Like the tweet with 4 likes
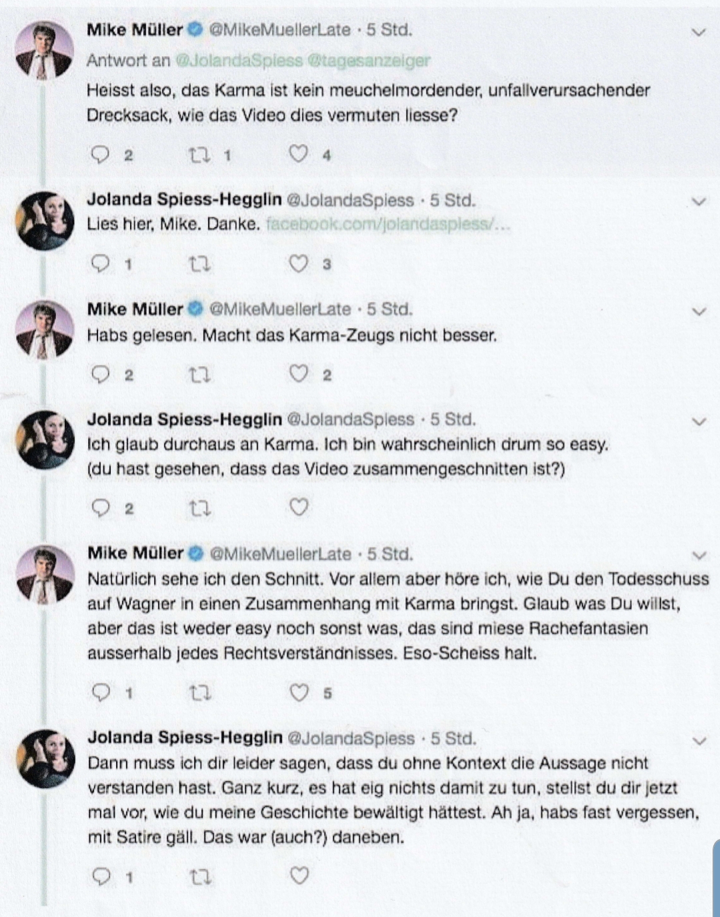This screenshot has width=720, height=917. point(298,154)
